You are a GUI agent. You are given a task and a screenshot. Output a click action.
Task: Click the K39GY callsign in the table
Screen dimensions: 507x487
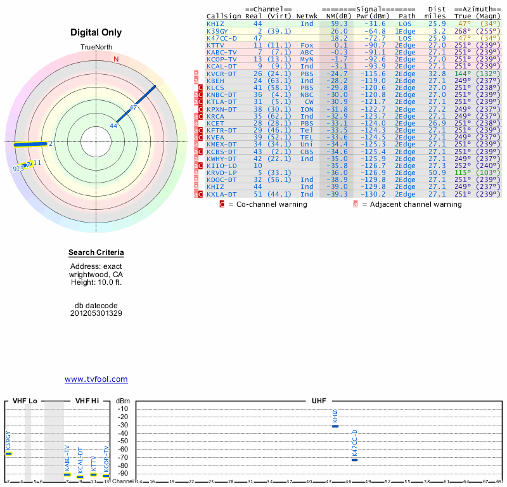coord(217,31)
